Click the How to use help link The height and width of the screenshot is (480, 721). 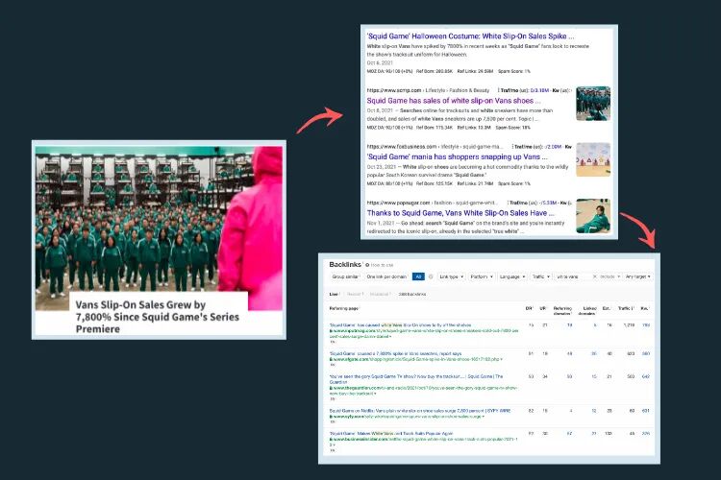tap(382, 265)
